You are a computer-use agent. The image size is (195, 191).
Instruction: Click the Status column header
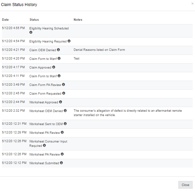(34, 20)
